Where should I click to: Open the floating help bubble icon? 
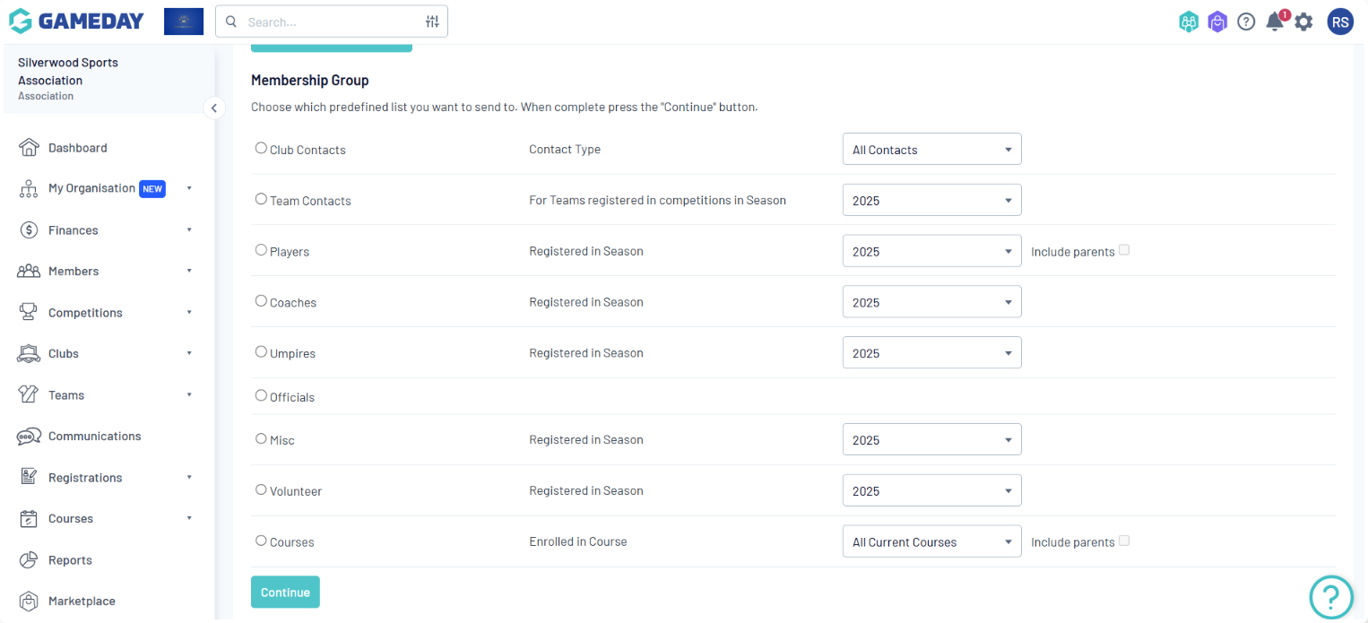[1330, 597]
